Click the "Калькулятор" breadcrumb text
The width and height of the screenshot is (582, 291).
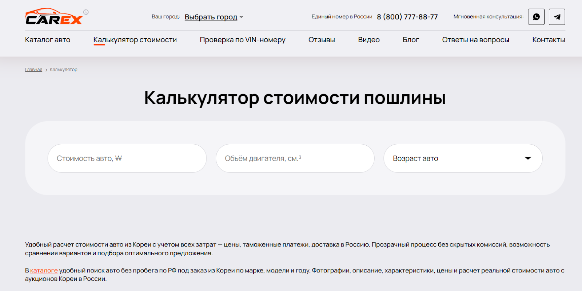click(64, 70)
